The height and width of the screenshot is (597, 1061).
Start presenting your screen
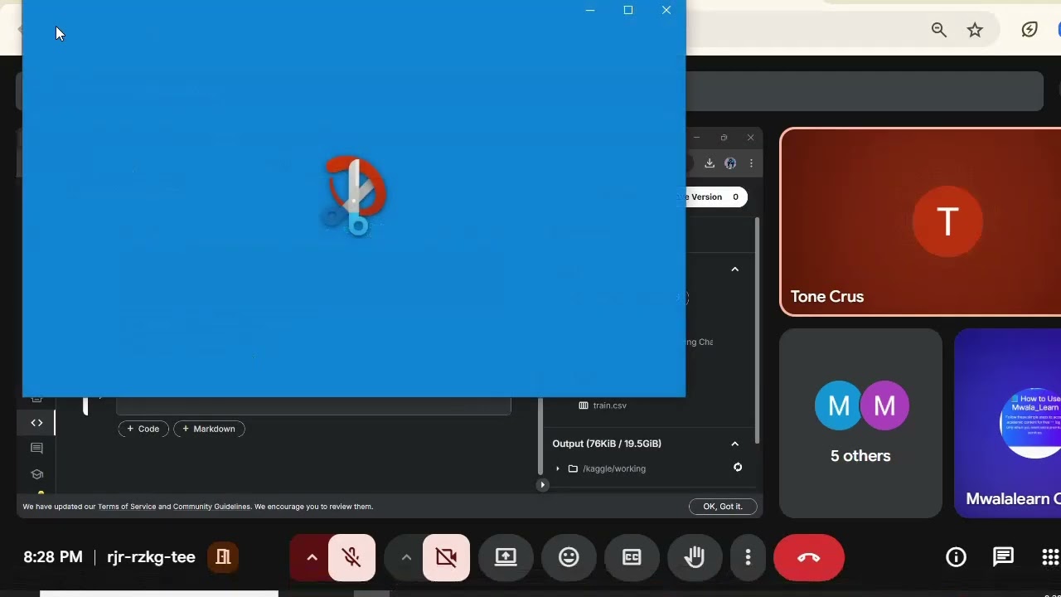pyautogui.click(x=506, y=557)
